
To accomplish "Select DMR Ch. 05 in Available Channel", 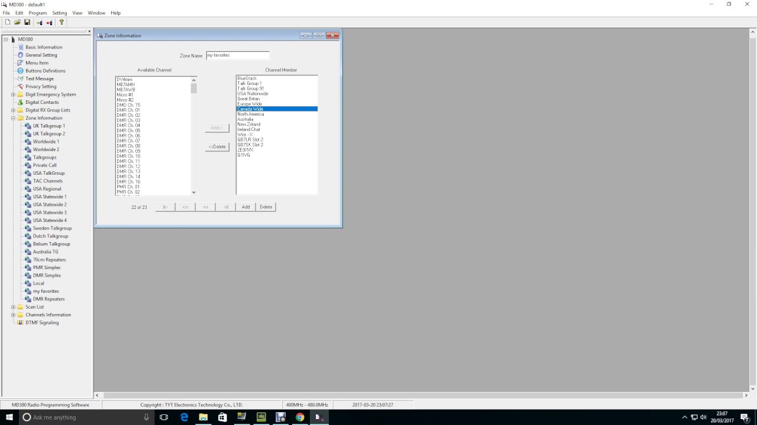I will point(128,130).
